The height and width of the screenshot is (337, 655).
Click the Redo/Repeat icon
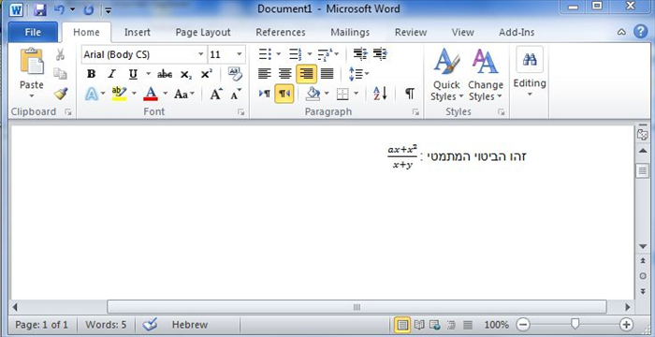coord(89,9)
